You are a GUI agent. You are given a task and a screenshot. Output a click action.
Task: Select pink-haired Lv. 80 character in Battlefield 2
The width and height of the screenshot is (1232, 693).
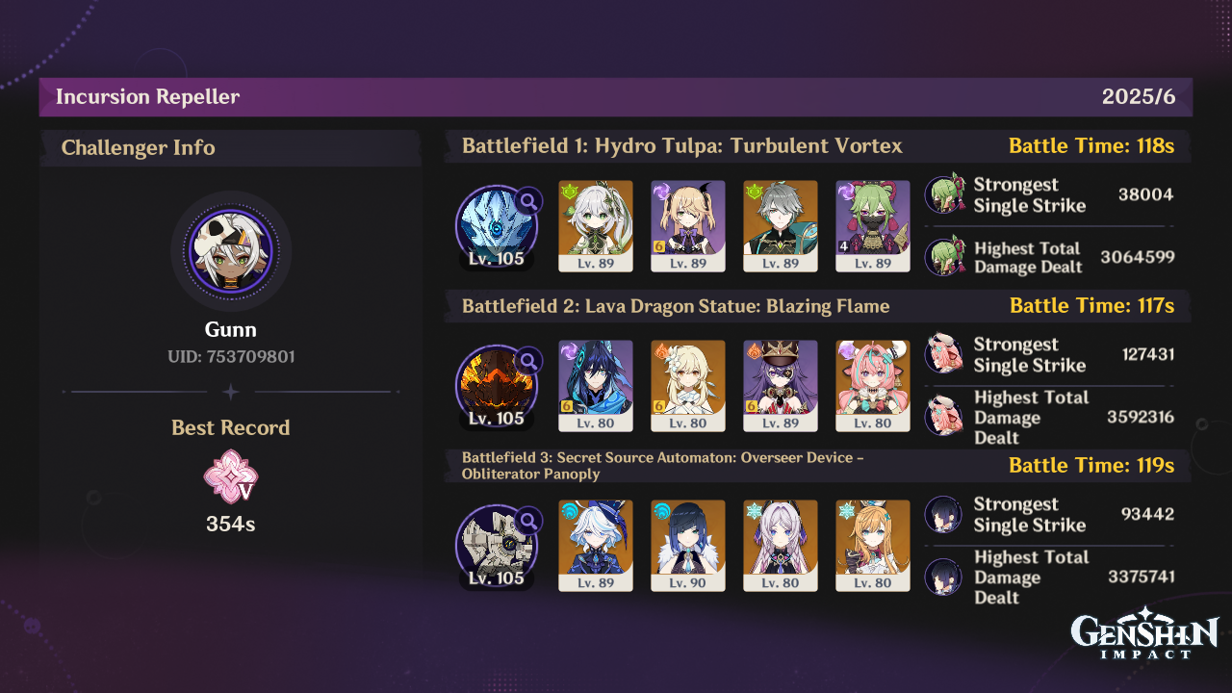(873, 386)
